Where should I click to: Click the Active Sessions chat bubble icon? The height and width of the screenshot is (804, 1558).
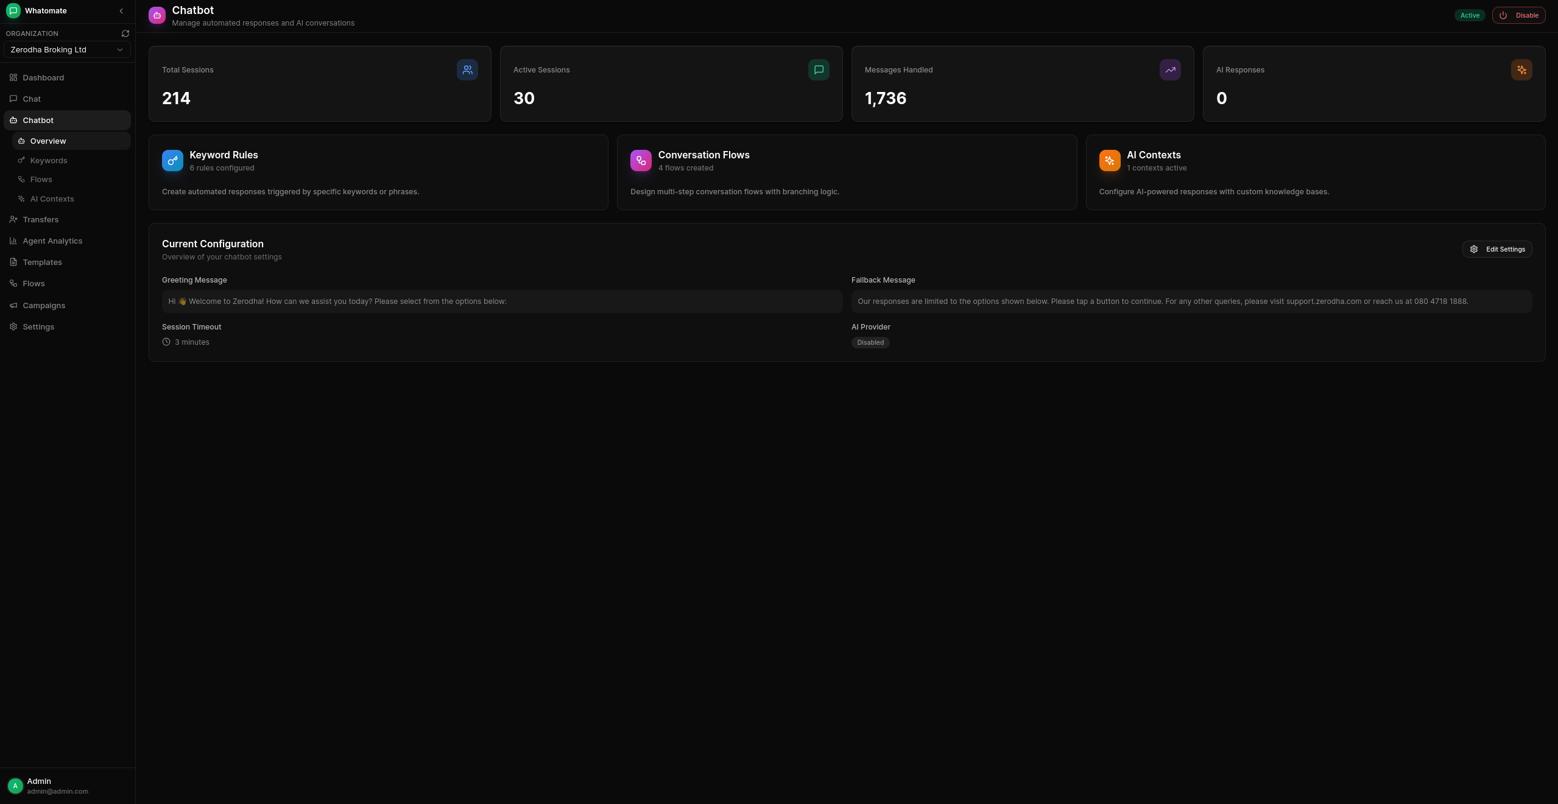coord(818,69)
